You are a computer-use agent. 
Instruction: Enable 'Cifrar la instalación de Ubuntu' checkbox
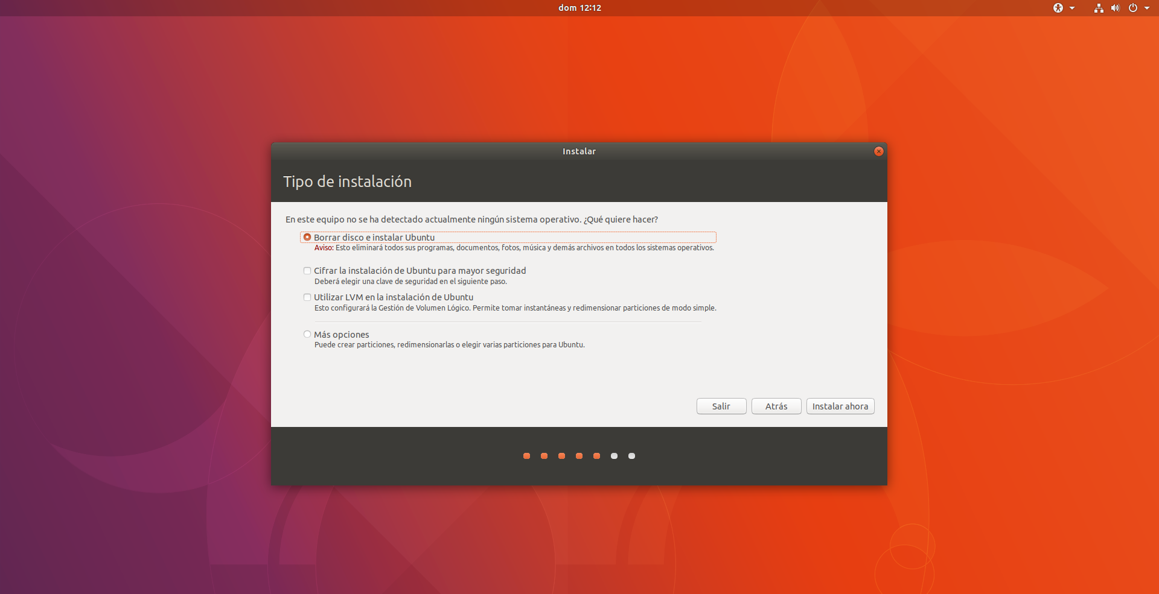(x=307, y=271)
